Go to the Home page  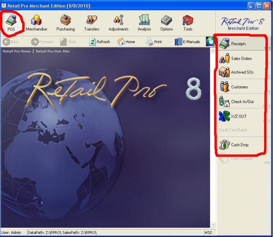tap(126, 42)
